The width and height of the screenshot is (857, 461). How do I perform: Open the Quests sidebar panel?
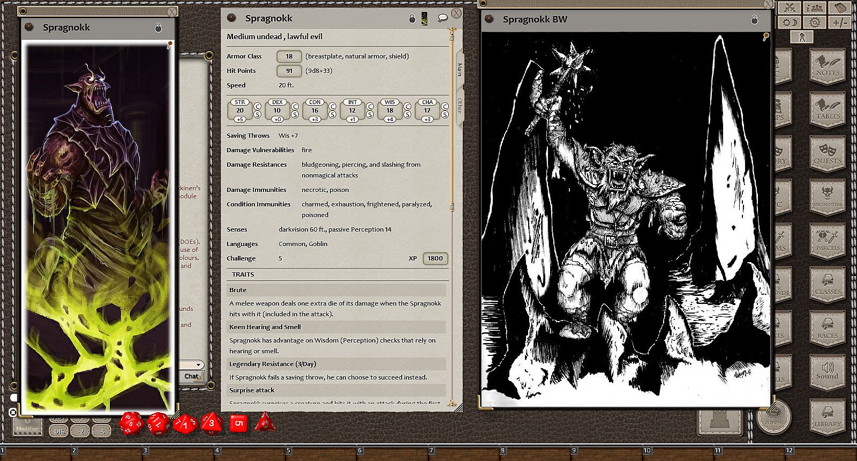pyautogui.click(x=827, y=154)
